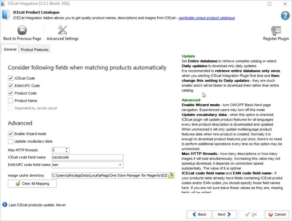Close the ICEcat Integration window
292x221 pixels.
click(x=285, y=4)
